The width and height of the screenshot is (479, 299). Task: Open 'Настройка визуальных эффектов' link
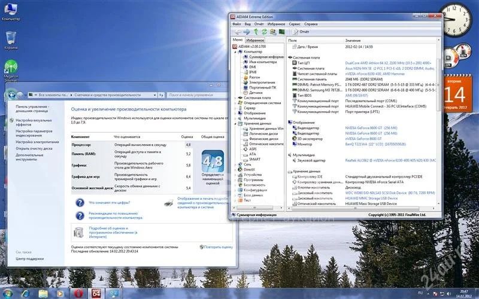tap(34, 123)
